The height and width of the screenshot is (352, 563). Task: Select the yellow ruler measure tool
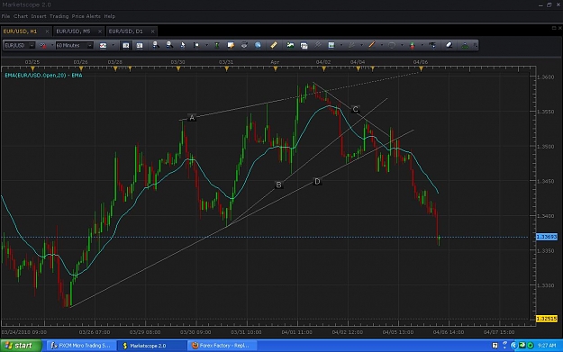point(274,45)
